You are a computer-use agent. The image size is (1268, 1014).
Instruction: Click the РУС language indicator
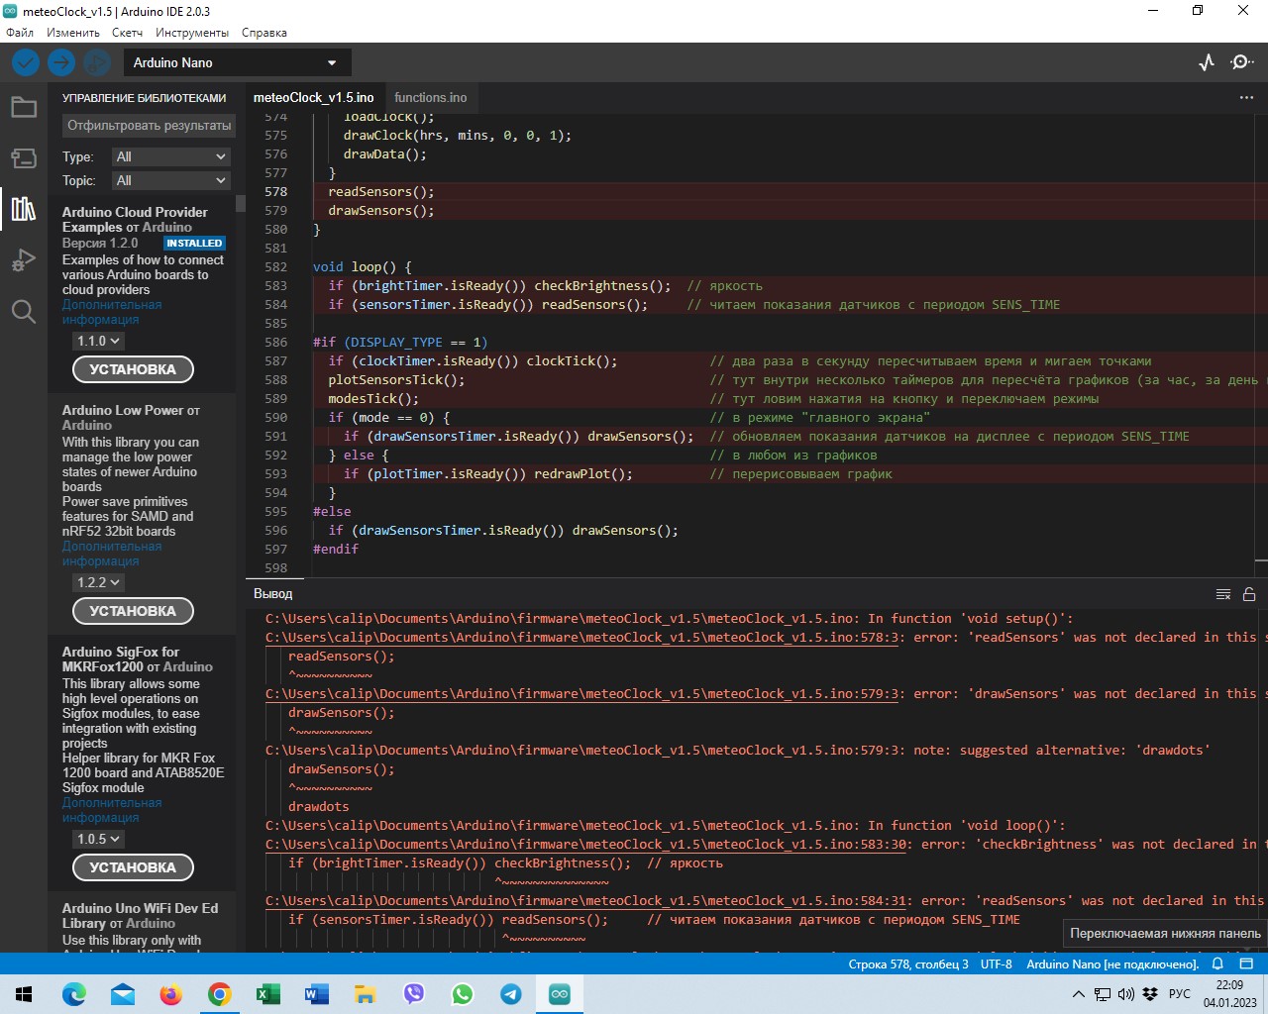[x=1180, y=994]
